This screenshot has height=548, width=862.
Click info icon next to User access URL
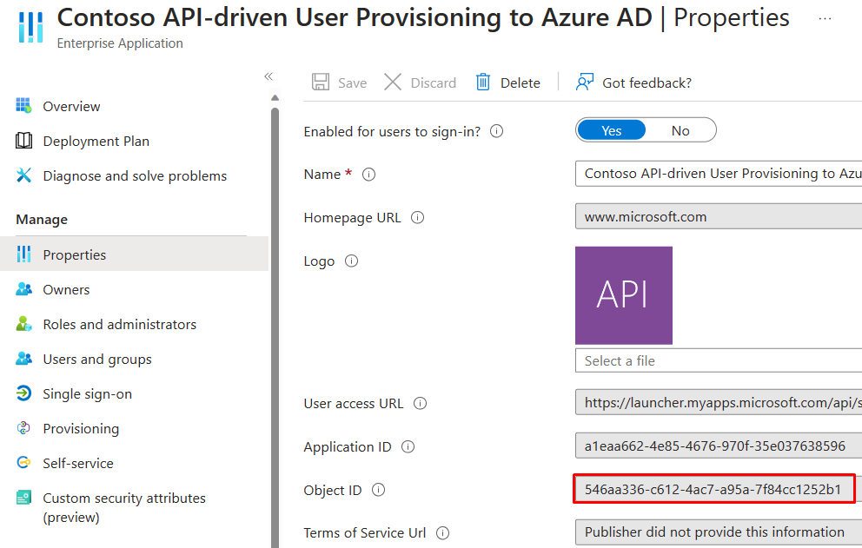coord(420,404)
